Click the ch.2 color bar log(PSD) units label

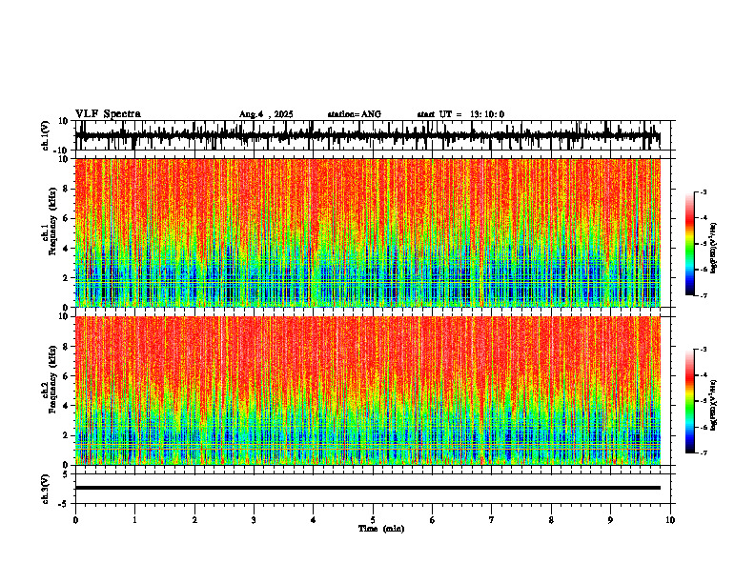click(713, 405)
